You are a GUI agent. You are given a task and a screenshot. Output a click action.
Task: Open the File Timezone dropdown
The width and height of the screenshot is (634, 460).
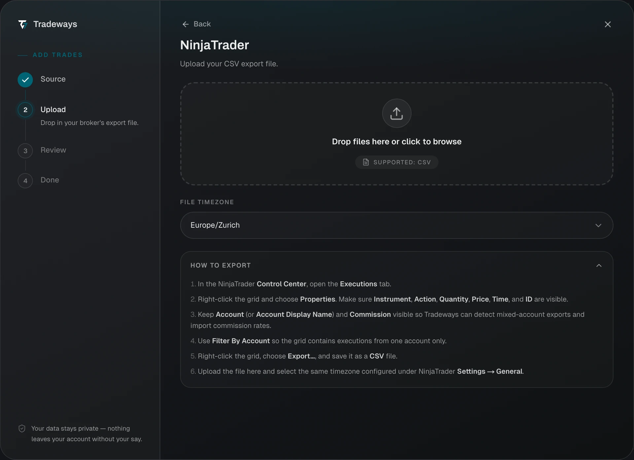point(397,225)
